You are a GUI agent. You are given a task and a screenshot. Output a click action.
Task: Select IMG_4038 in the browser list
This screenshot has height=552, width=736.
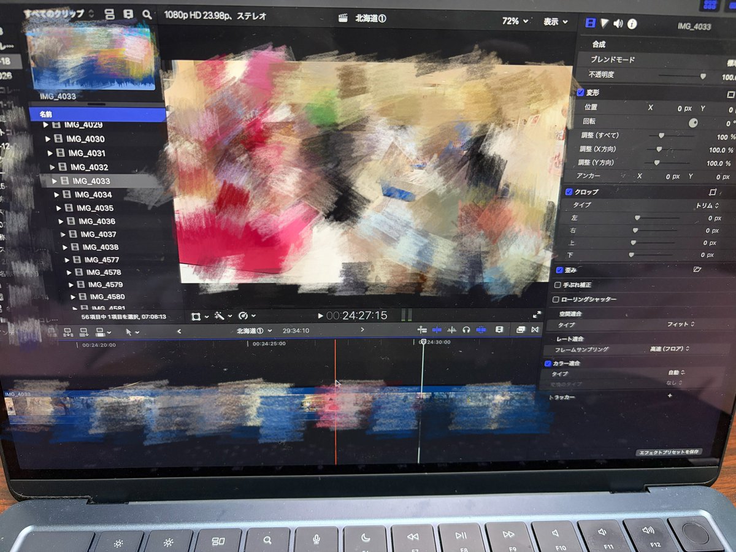pos(101,247)
